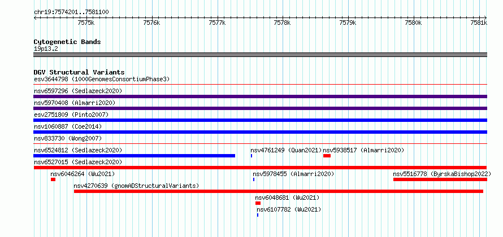Click the small blue nsv5978455 variant mark

coord(254,179)
